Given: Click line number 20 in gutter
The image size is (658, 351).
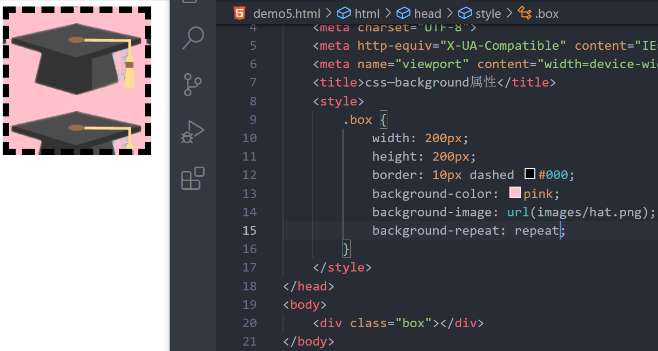Looking at the screenshot, I should [250, 323].
